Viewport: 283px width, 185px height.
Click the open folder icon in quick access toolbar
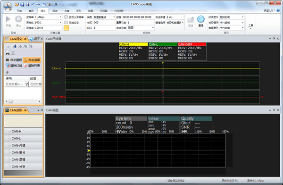tap(17, 4)
